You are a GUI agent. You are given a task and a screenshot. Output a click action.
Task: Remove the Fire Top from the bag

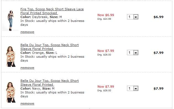[27, 32]
